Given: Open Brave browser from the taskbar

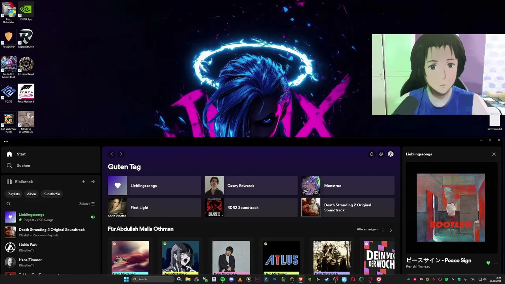Looking at the screenshot, I should pos(301,279).
